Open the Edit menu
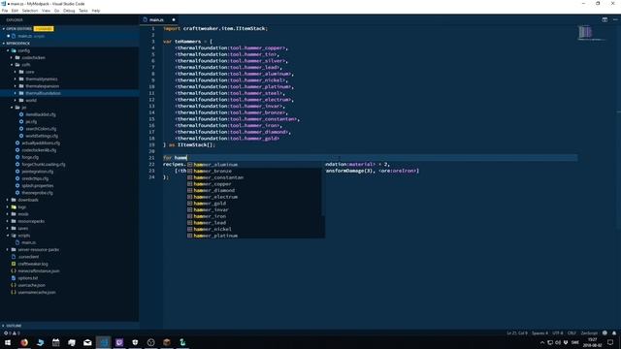This screenshot has width=621, height=349. 15,11
